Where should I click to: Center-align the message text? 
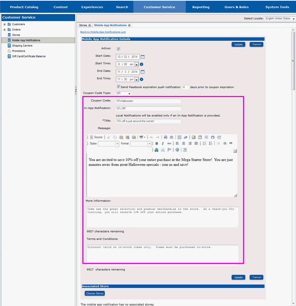184,143
